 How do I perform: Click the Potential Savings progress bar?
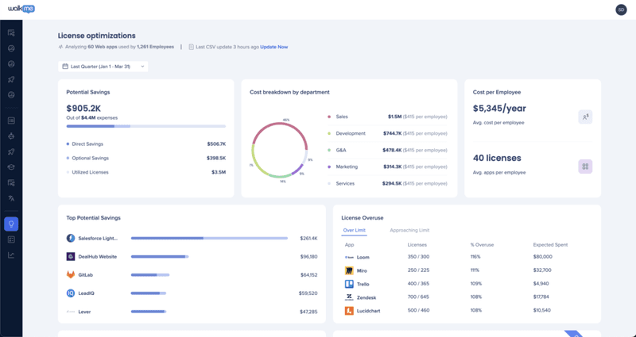point(145,126)
